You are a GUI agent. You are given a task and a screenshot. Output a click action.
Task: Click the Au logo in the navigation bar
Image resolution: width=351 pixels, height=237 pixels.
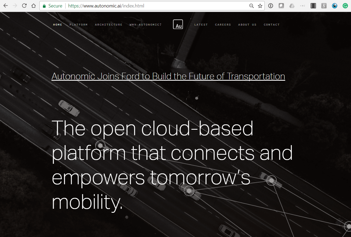point(178,24)
